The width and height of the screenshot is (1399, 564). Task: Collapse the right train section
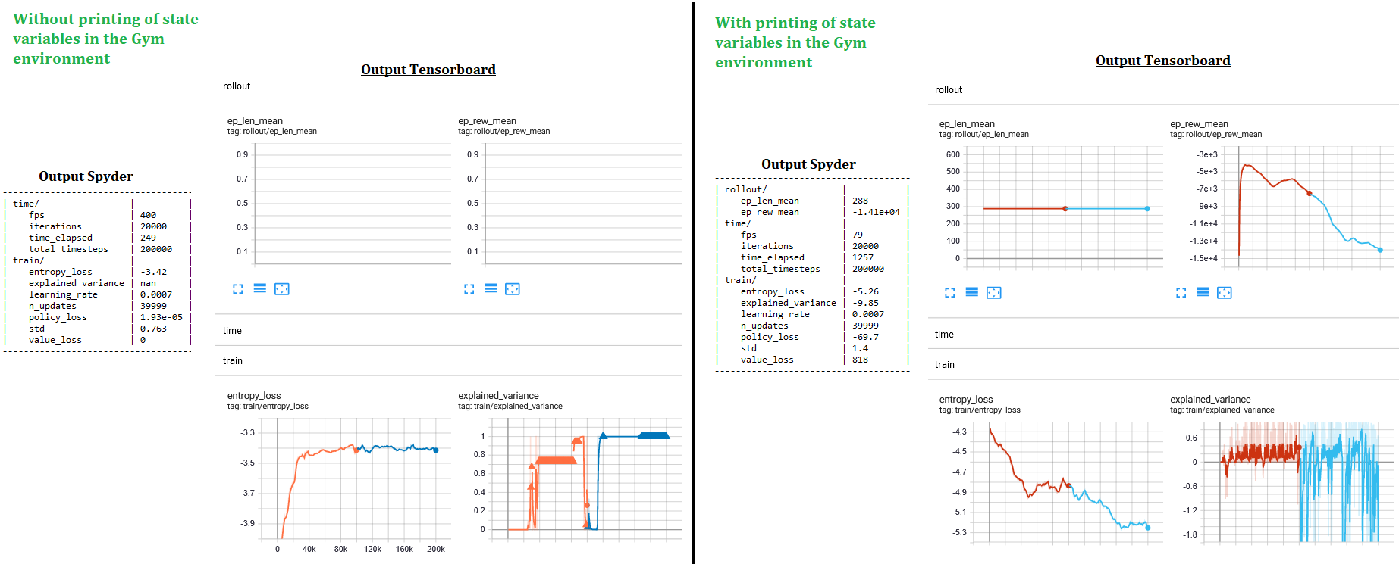(x=943, y=364)
